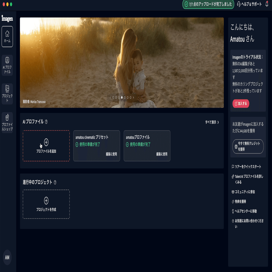Open the notifications bell
Viewport: 272px width, 272px height.
pyautogui.click(x=267, y=4)
